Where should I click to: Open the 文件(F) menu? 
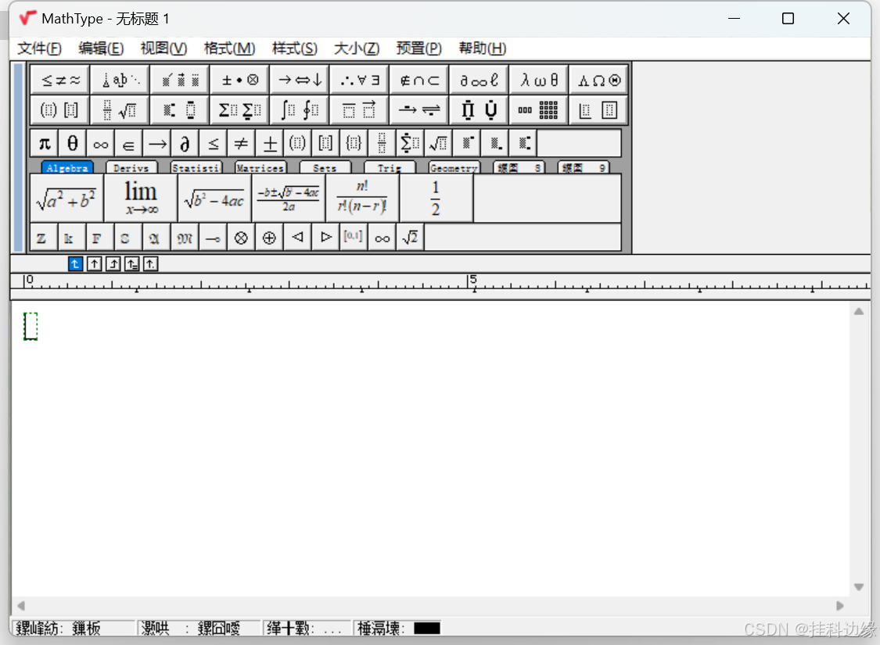(39, 48)
